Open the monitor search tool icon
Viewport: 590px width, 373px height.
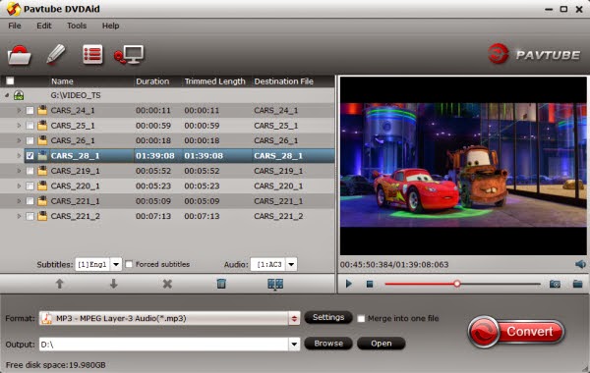[x=129, y=55]
